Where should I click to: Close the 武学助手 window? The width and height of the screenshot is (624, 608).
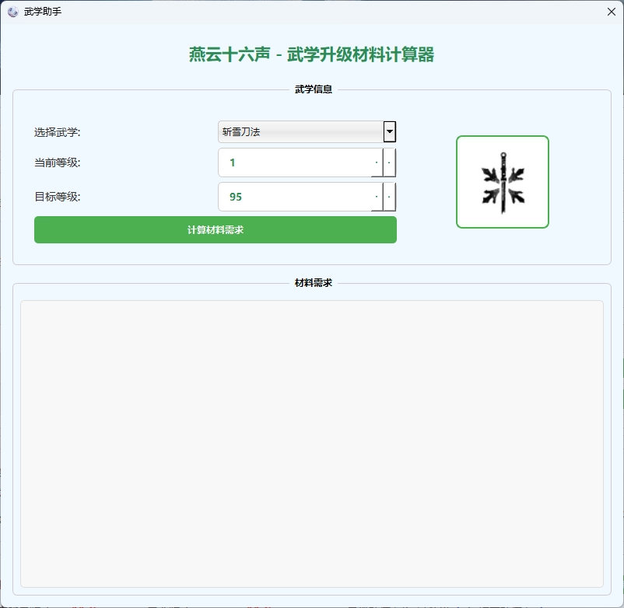(x=611, y=12)
